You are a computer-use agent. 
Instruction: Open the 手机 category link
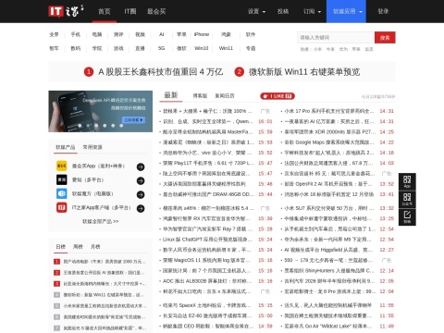coord(76,34)
